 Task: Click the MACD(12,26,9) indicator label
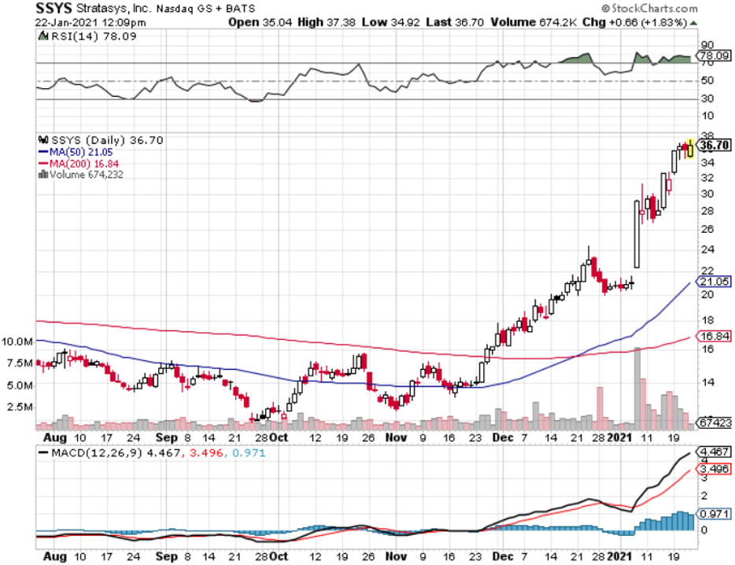click(97, 453)
